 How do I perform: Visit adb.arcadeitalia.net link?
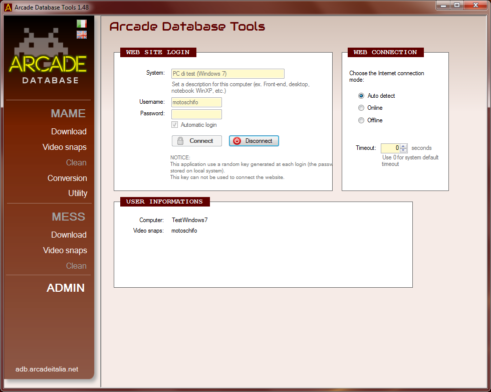pos(47,369)
